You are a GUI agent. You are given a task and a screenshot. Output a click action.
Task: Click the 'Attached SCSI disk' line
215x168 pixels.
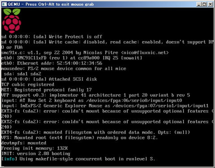coord(49,79)
